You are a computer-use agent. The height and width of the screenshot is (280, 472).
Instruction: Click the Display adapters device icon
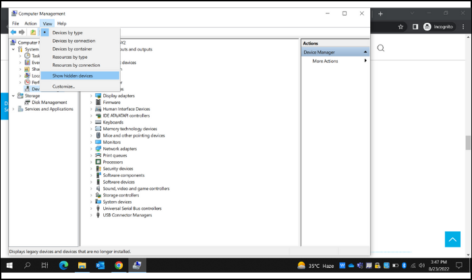(x=98, y=96)
